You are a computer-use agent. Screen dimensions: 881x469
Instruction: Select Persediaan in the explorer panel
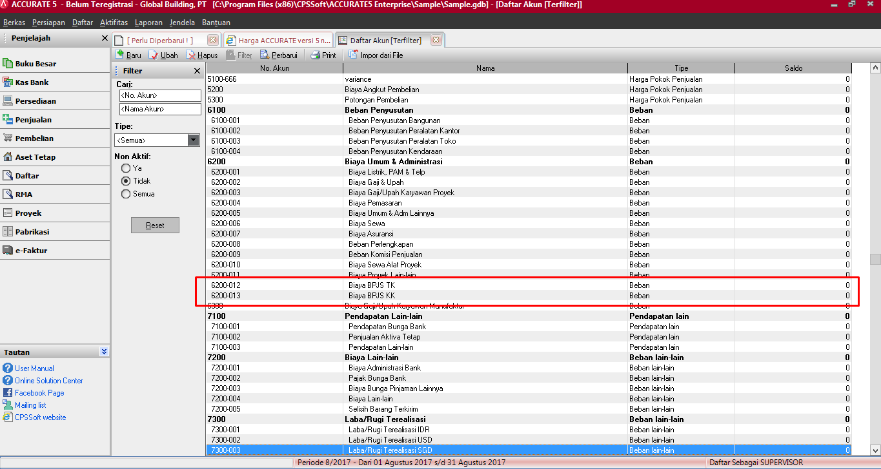(x=35, y=101)
